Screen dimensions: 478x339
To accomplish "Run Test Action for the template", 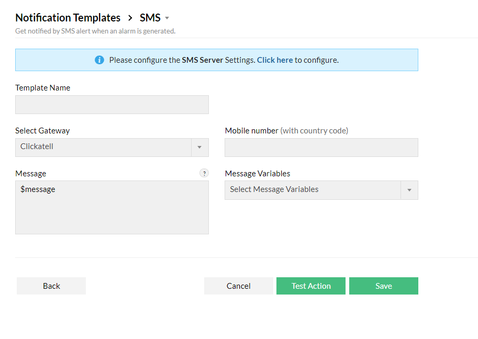I will tap(310, 286).
